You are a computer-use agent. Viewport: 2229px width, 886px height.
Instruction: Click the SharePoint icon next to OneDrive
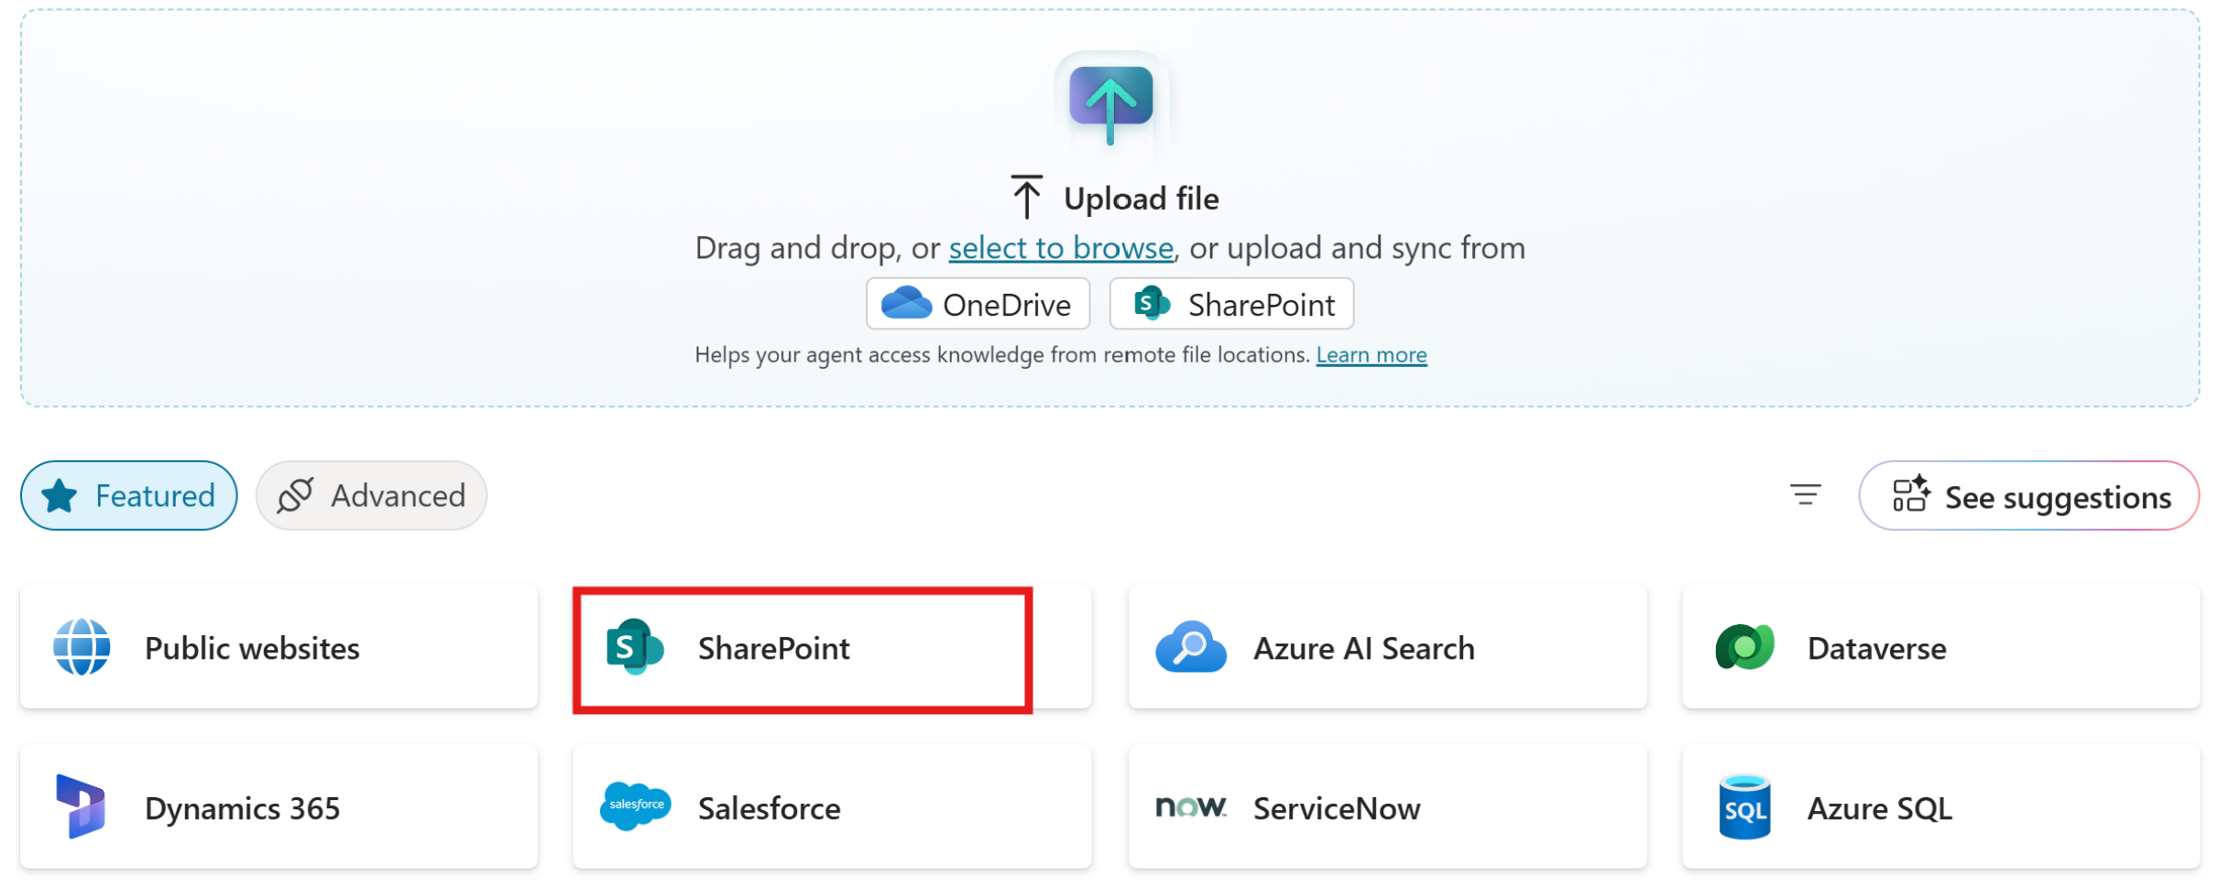click(1151, 303)
